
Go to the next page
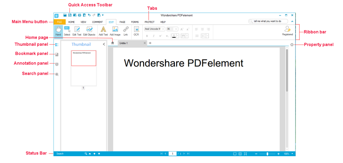pos(184,154)
